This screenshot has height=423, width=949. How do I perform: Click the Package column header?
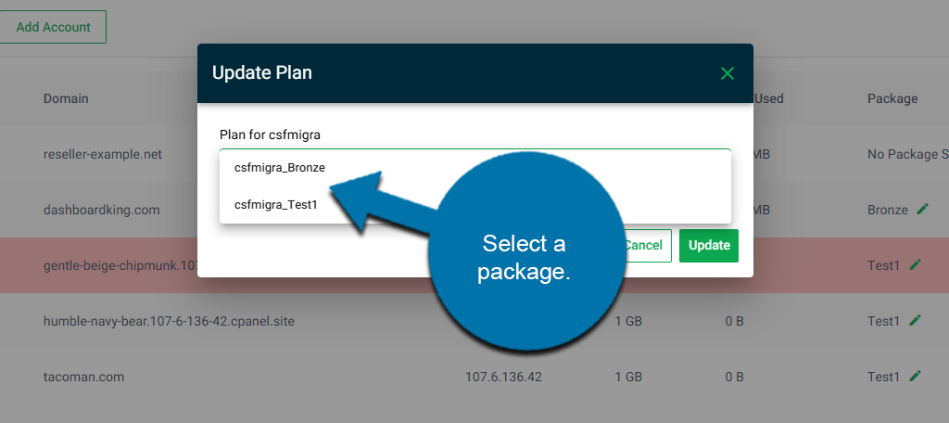coord(892,98)
